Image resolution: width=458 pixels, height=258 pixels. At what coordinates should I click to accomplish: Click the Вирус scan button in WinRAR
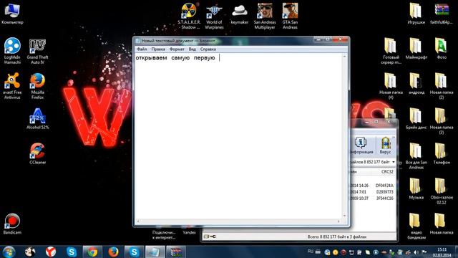coord(385,145)
